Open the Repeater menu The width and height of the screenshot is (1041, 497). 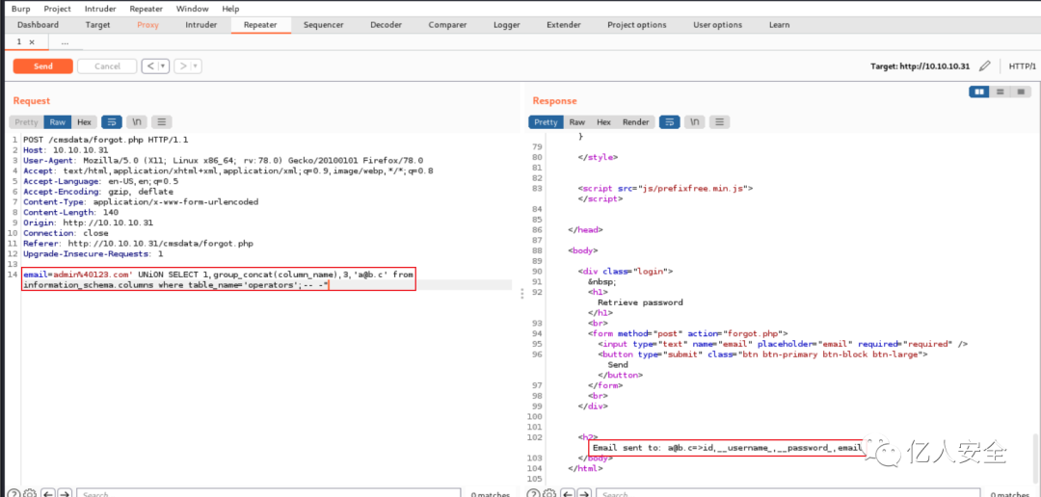pos(147,9)
